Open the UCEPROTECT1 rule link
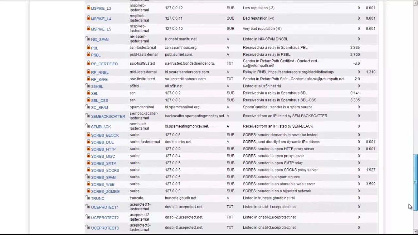 tap(105, 207)
